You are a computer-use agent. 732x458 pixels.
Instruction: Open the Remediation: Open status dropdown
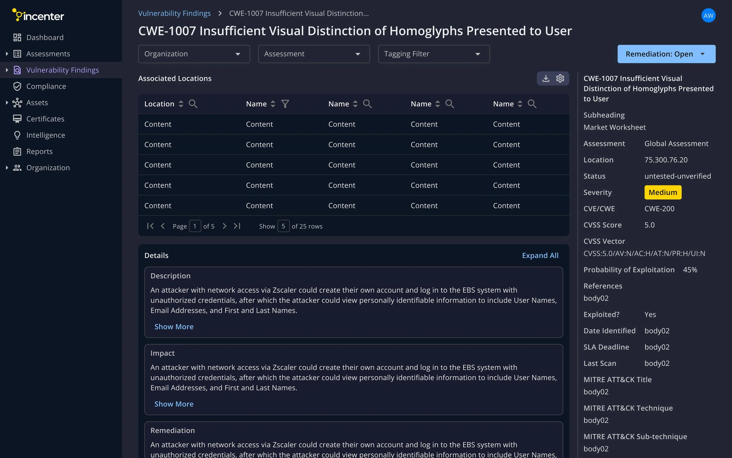pyautogui.click(x=666, y=54)
